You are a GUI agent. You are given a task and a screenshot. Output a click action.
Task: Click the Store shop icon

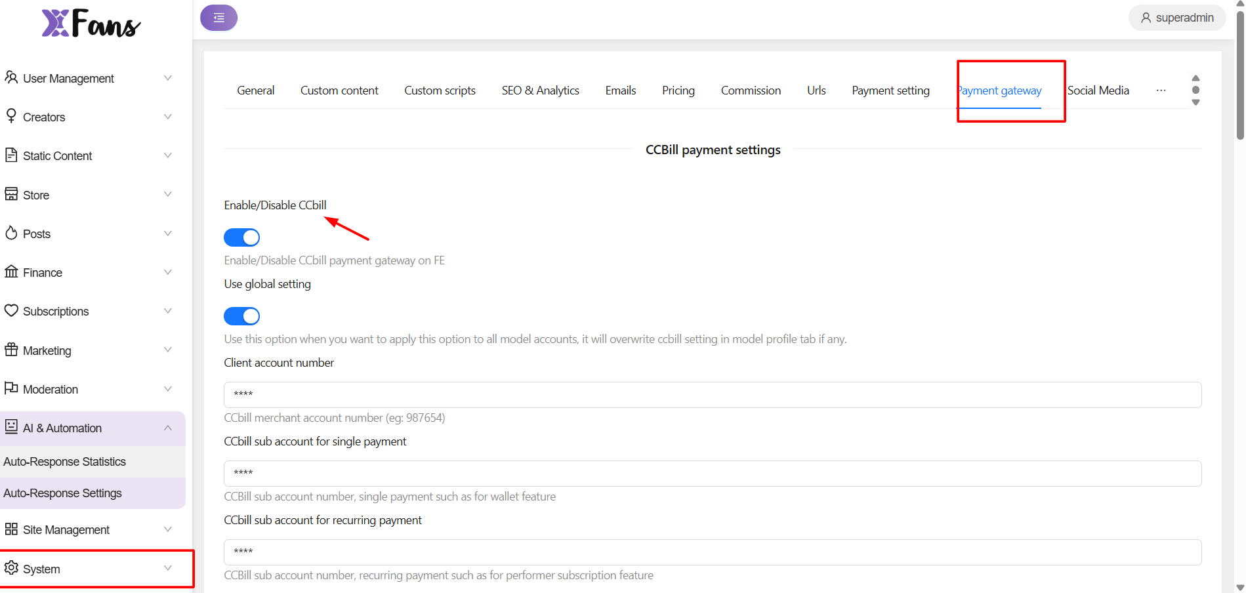pyautogui.click(x=11, y=194)
